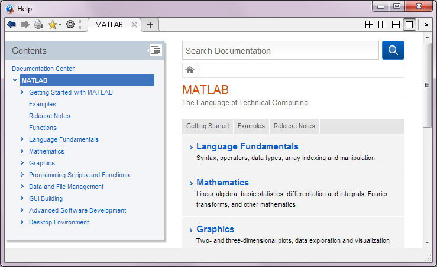437x267 pixels.
Task: Switch to left-right split layout
Action: [383, 24]
